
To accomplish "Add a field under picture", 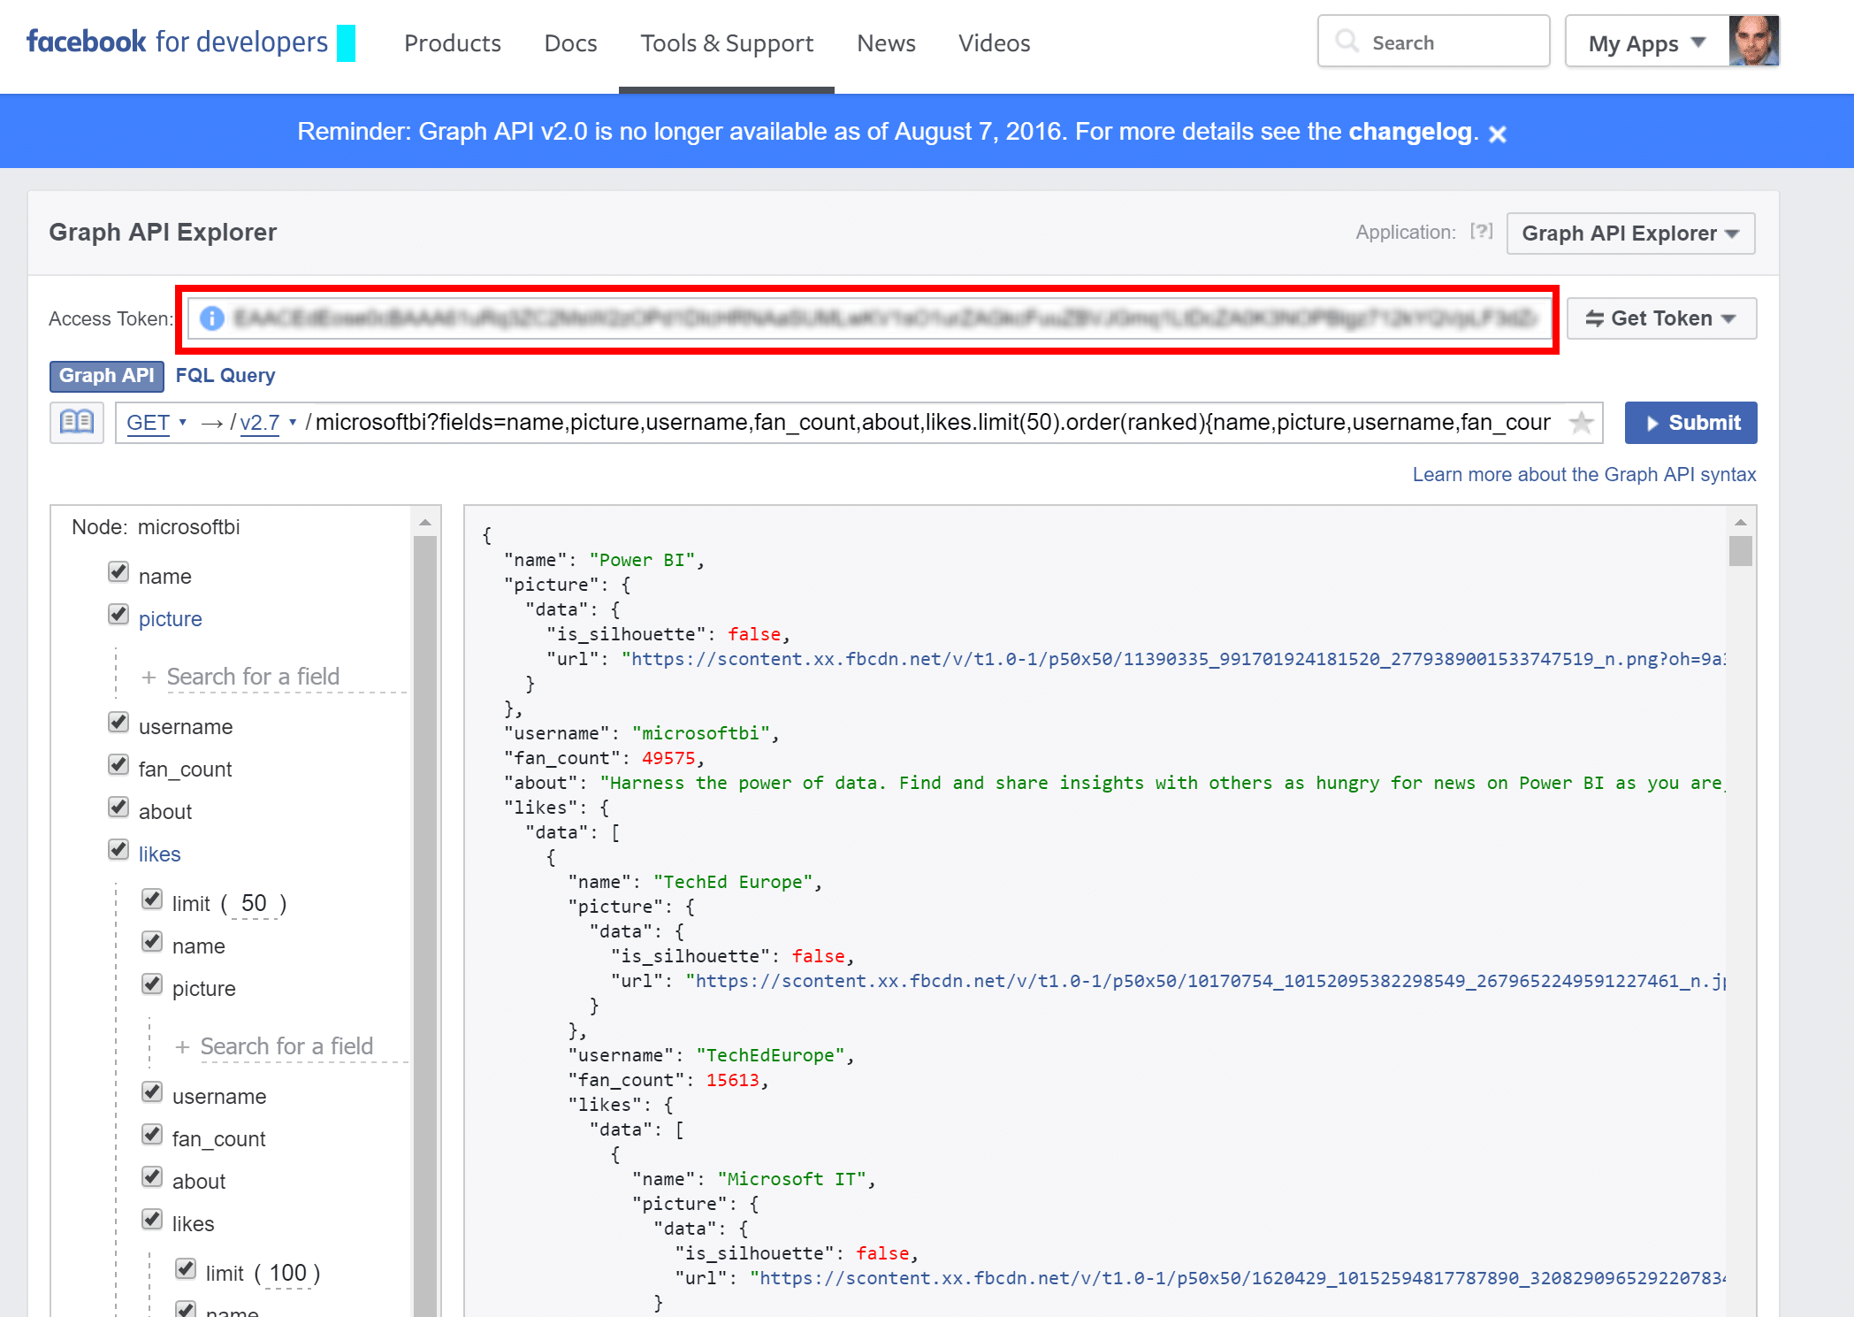I will tap(253, 677).
